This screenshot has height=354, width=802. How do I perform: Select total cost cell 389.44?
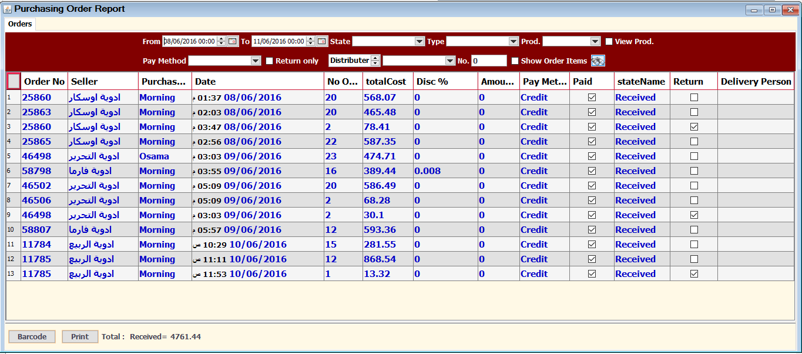(x=388, y=171)
